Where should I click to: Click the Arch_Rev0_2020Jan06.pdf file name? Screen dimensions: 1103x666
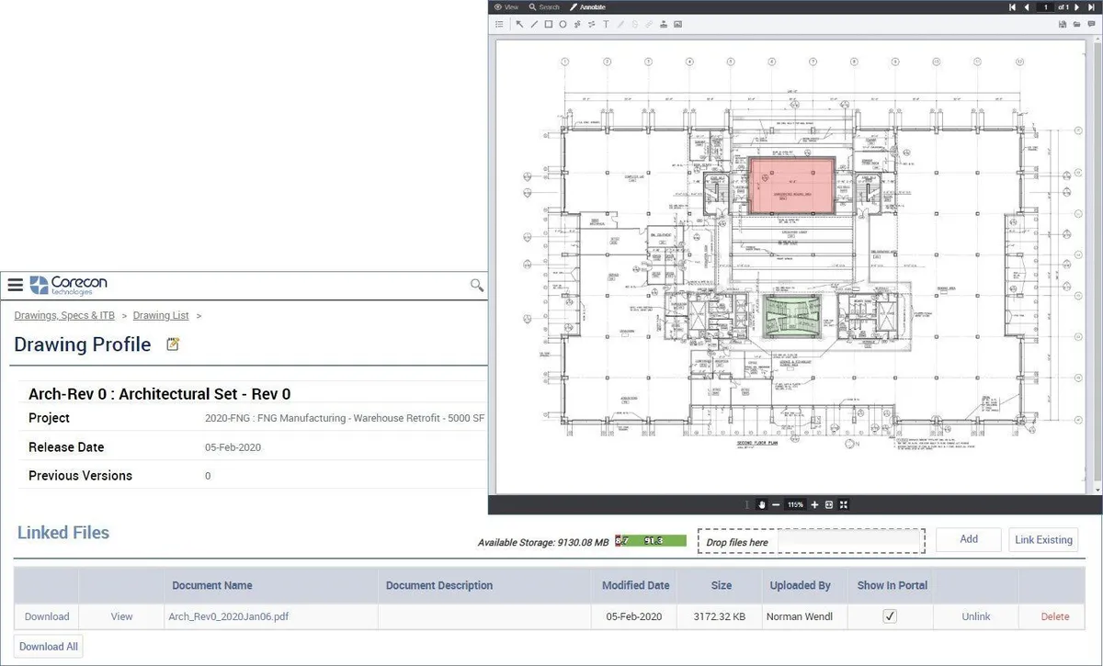point(228,616)
